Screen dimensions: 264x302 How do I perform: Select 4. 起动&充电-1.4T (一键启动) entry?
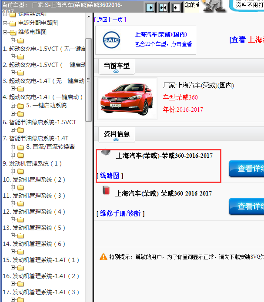coord(43,97)
